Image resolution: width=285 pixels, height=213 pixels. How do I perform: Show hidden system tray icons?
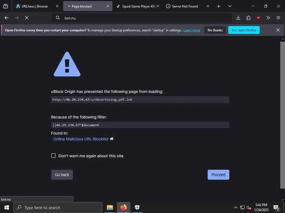[235, 207]
